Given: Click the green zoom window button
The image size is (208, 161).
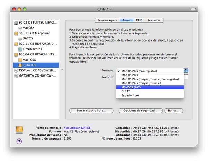Looking at the screenshot, I should [25, 9].
